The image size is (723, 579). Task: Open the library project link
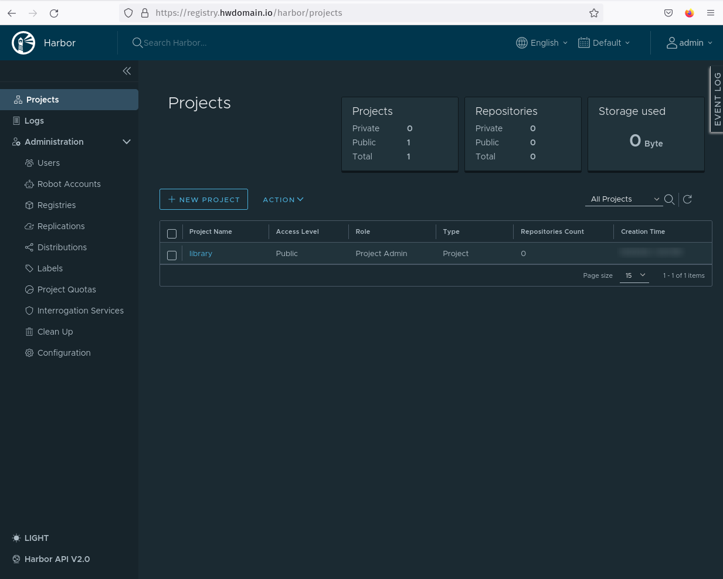click(201, 254)
